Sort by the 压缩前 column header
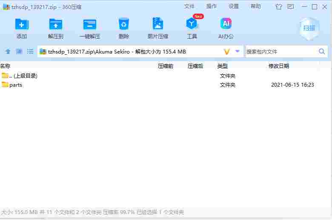The height and width of the screenshot is (220, 332). tap(166, 66)
